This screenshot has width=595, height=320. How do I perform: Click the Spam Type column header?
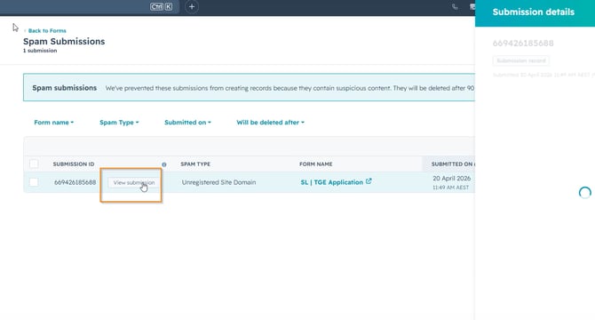[x=195, y=164]
